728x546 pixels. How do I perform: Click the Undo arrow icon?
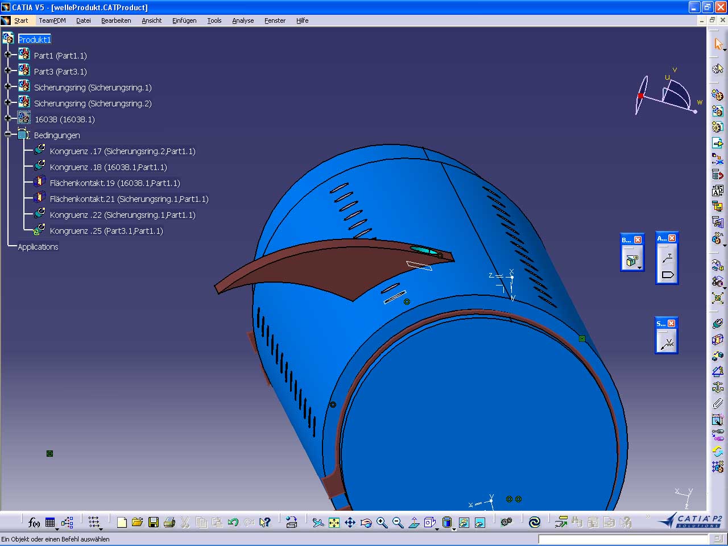point(233,522)
